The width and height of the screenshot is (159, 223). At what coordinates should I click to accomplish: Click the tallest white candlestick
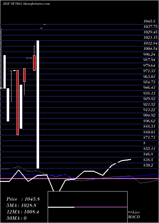click(38, 104)
